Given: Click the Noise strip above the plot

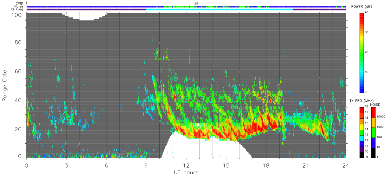Looking at the screenshot, I should pos(187,6).
